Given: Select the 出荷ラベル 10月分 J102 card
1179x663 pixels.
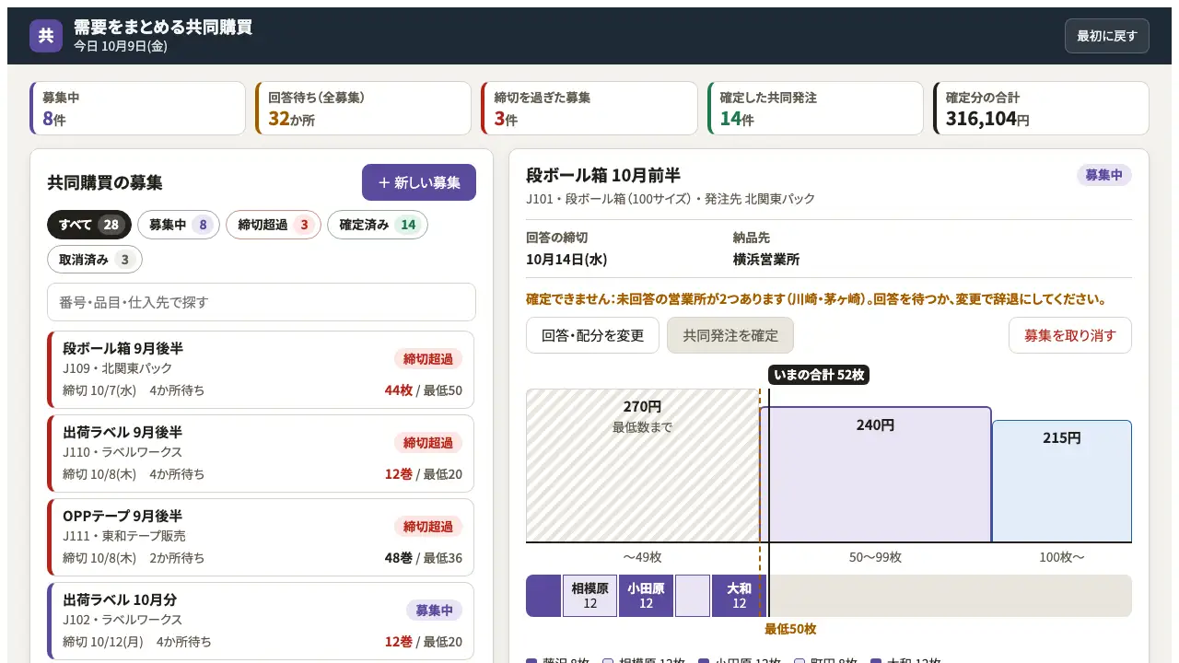Looking at the screenshot, I should [261, 621].
